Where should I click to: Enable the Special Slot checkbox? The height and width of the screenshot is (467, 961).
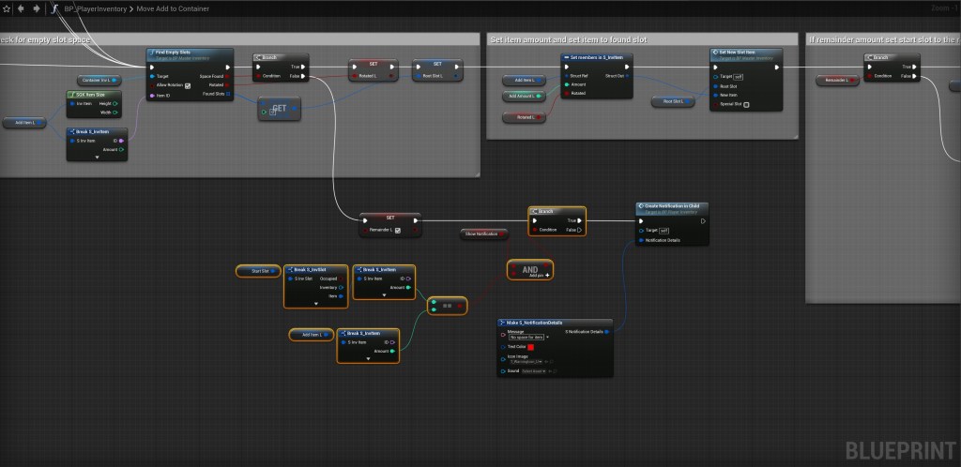747,104
